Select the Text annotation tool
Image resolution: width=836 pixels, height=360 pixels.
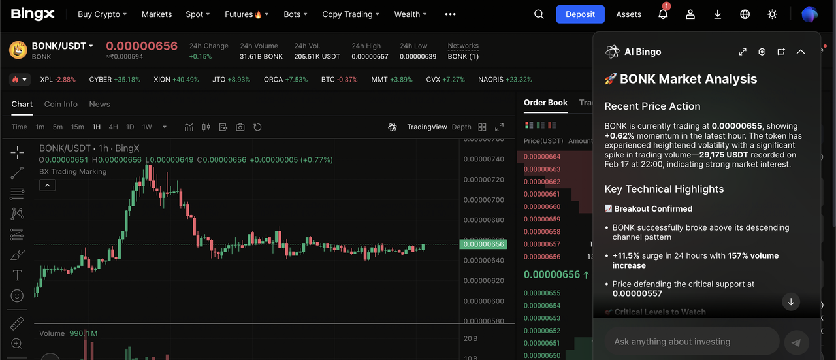coord(17,275)
